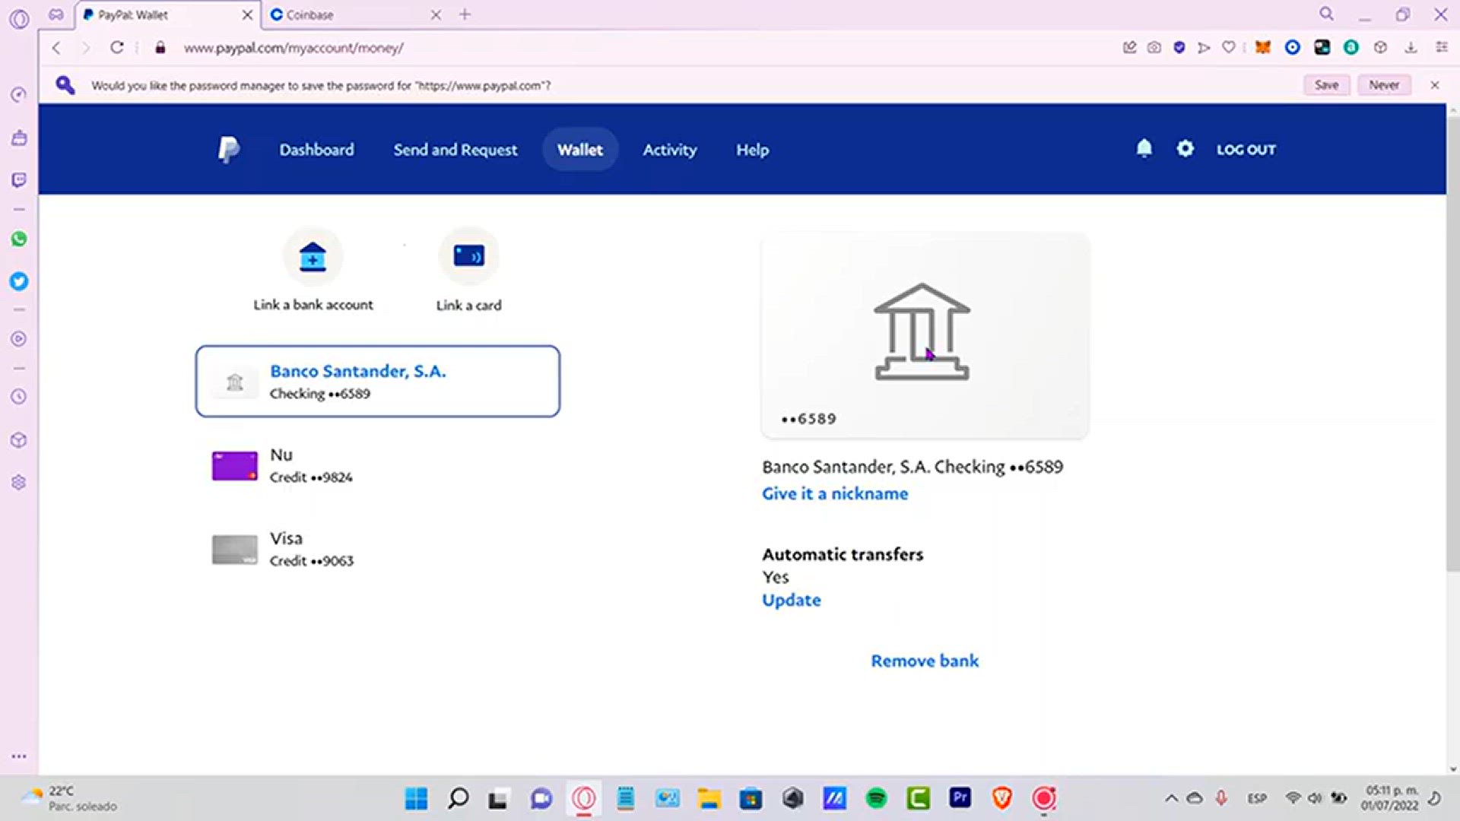Image resolution: width=1460 pixels, height=821 pixels.
Task: Click the page vertical scrollbar
Action: [x=1452, y=344]
